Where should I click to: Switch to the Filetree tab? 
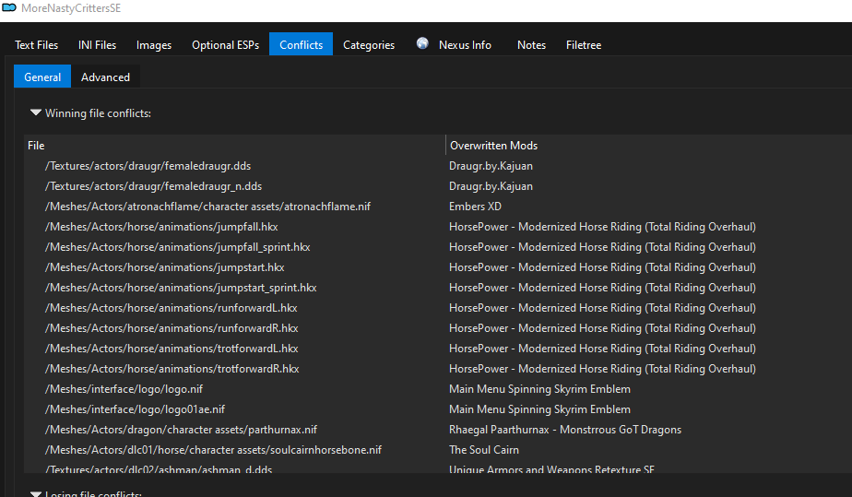click(584, 45)
